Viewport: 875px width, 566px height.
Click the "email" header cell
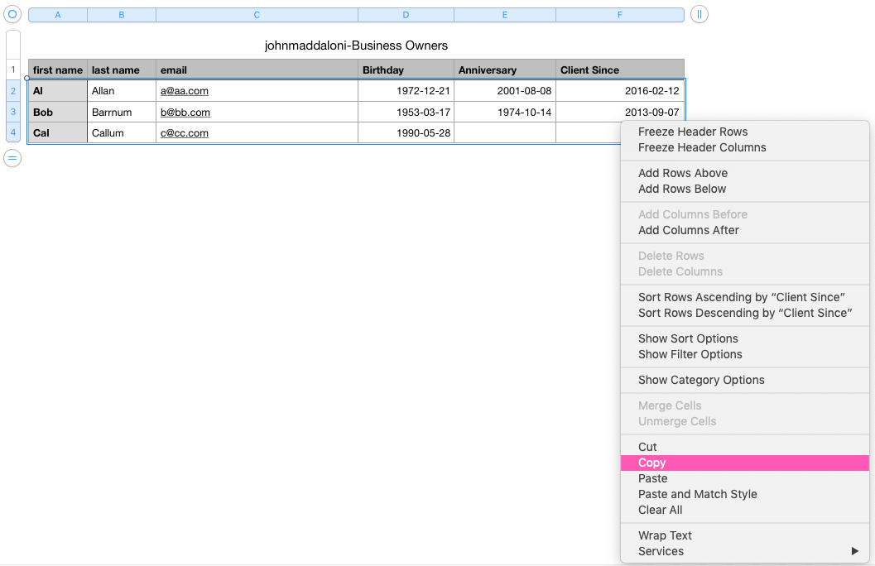pyautogui.click(x=257, y=70)
